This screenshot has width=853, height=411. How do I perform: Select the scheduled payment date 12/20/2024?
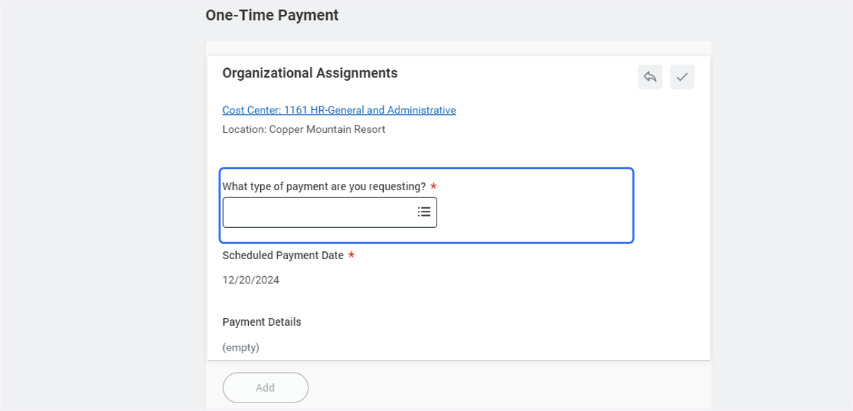click(251, 280)
